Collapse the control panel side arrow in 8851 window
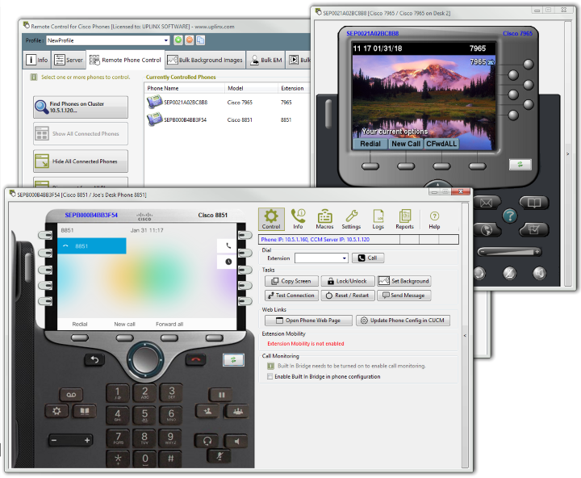Screen dimensions: 581x478 tap(465, 336)
